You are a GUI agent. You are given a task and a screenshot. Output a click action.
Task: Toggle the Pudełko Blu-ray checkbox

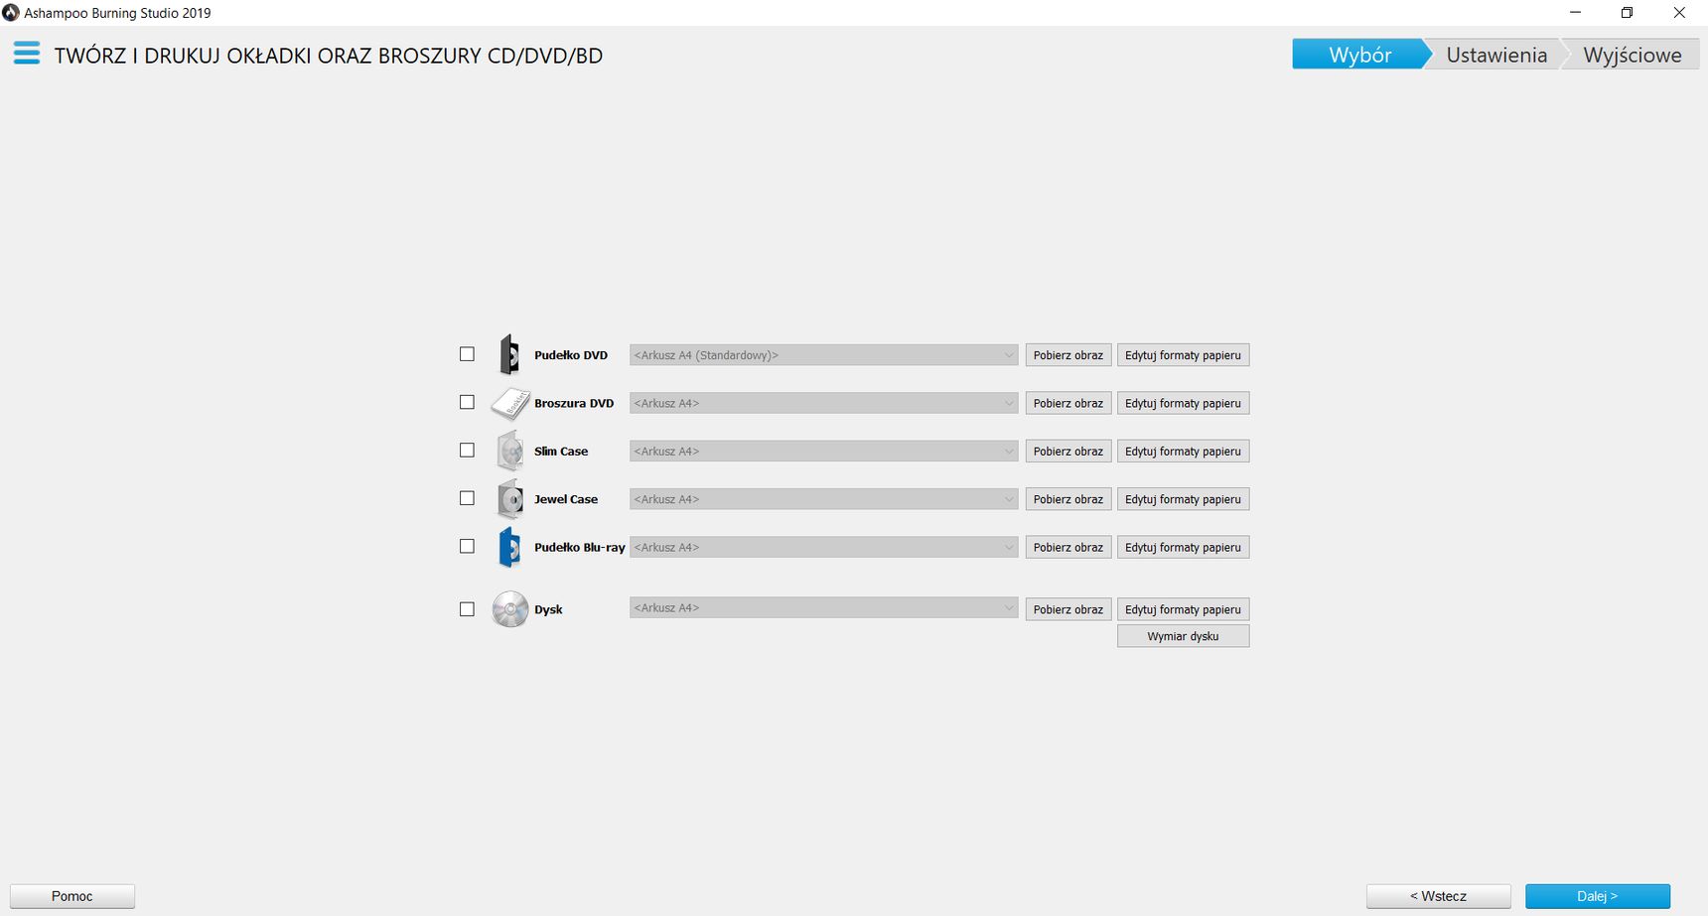(x=467, y=546)
